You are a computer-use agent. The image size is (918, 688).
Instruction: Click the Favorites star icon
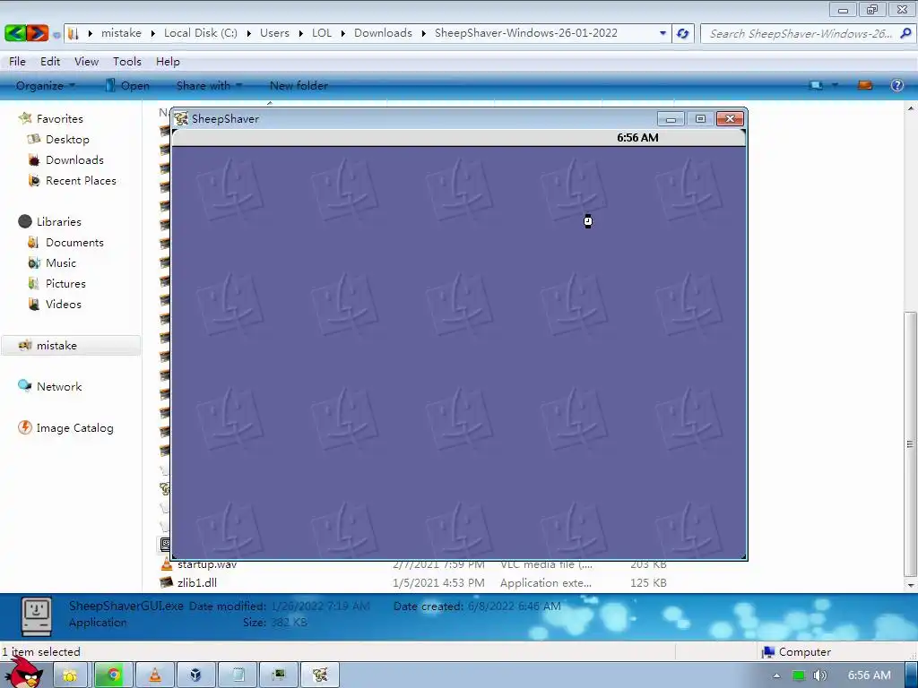tap(25, 118)
